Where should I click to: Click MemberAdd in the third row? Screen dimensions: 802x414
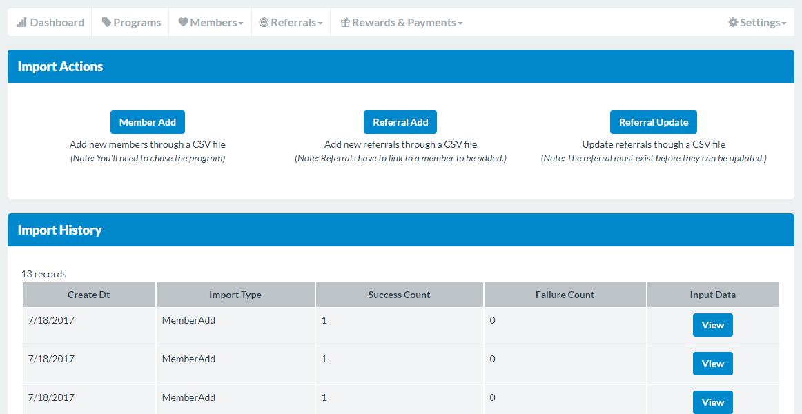click(188, 397)
